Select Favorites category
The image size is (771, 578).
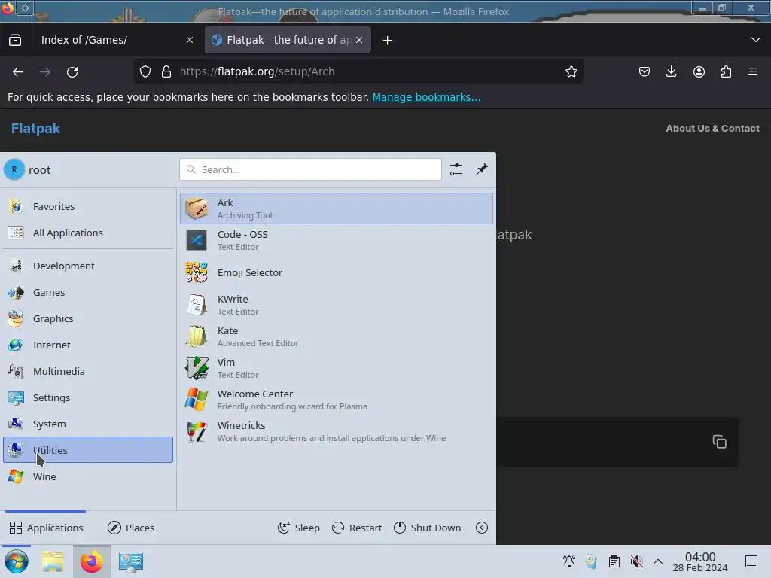[88, 206]
